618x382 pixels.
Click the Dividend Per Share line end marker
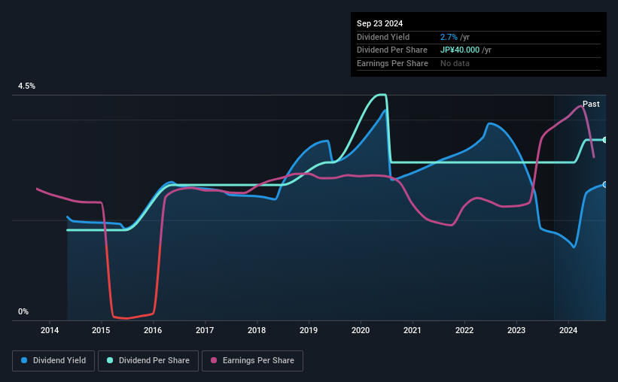[x=604, y=140]
